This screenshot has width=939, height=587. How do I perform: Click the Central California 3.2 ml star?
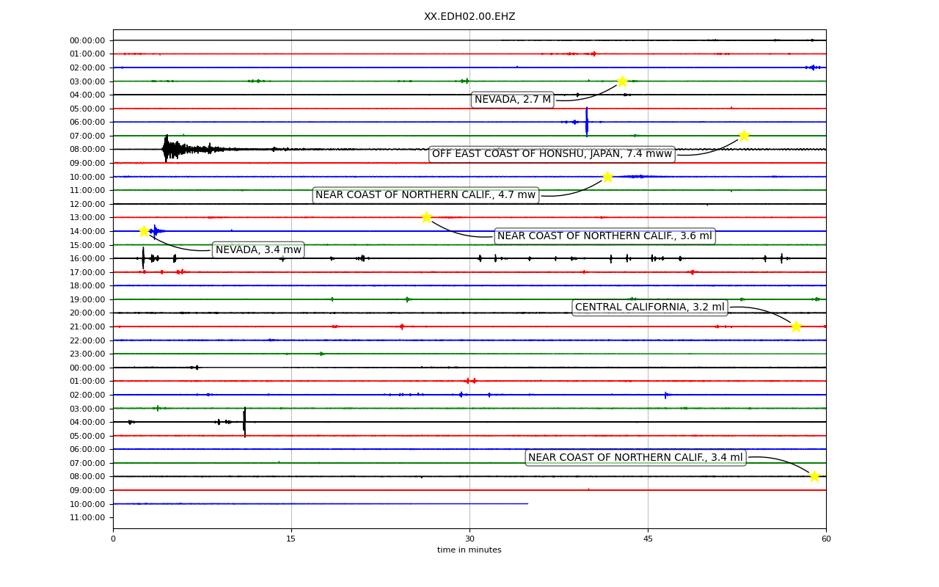click(x=796, y=327)
